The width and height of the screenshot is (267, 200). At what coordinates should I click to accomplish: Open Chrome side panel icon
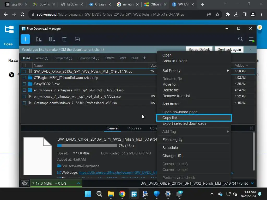click(245, 15)
